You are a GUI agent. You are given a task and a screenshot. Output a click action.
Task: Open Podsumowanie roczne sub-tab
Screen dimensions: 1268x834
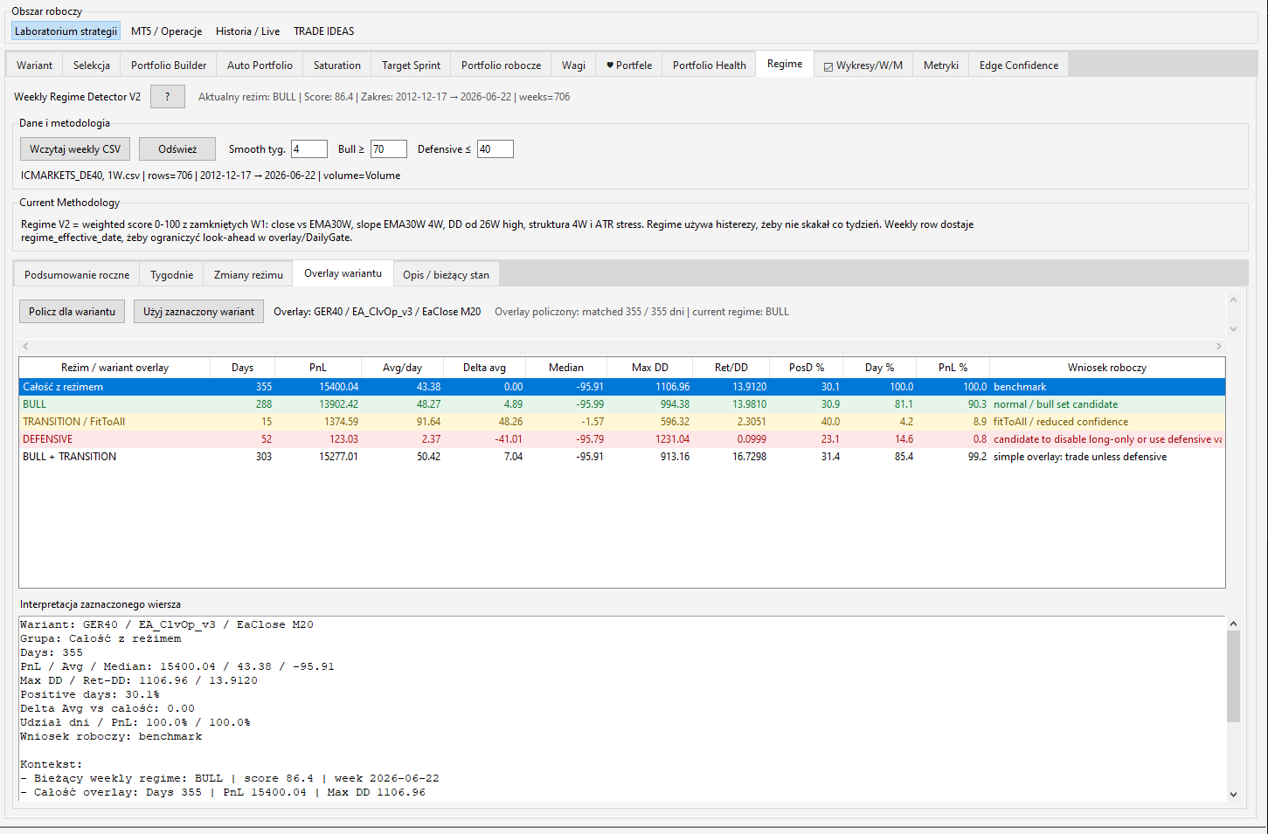tap(77, 275)
